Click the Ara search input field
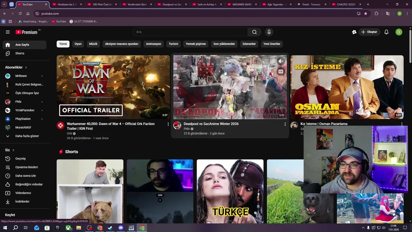Image resolution: width=412 pixels, height=232 pixels. [190, 32]
